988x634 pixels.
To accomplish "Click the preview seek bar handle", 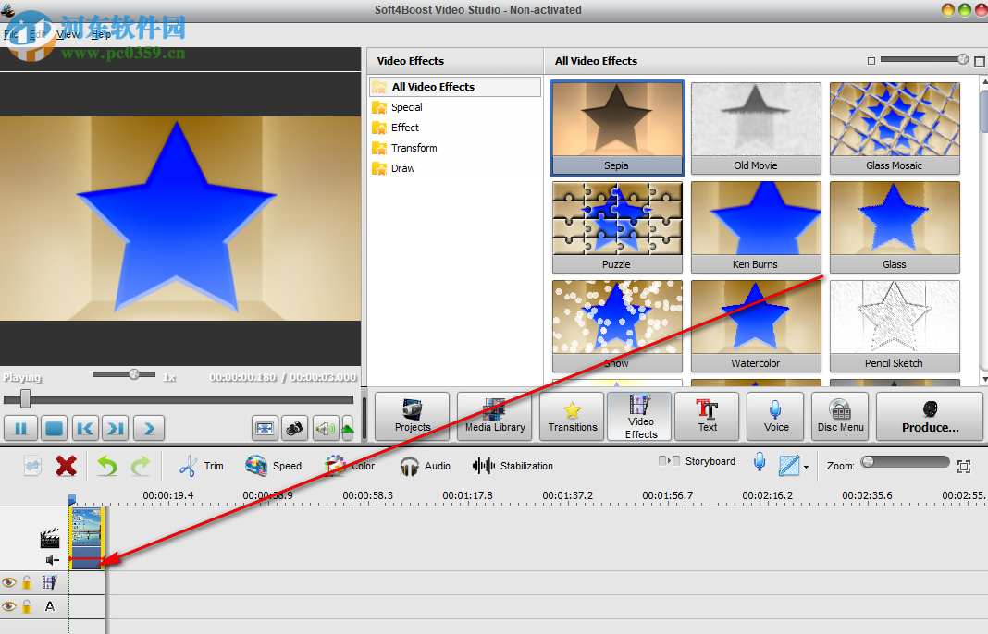I will (x=25, y=398).
